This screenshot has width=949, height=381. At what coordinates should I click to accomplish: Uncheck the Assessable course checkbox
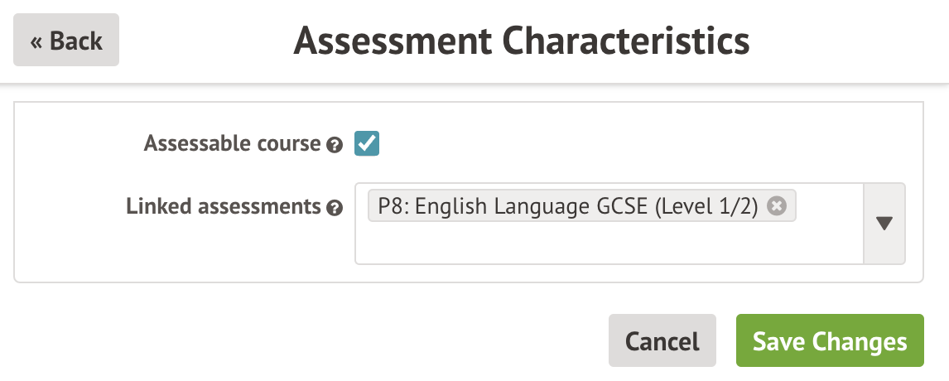point(367,143)
